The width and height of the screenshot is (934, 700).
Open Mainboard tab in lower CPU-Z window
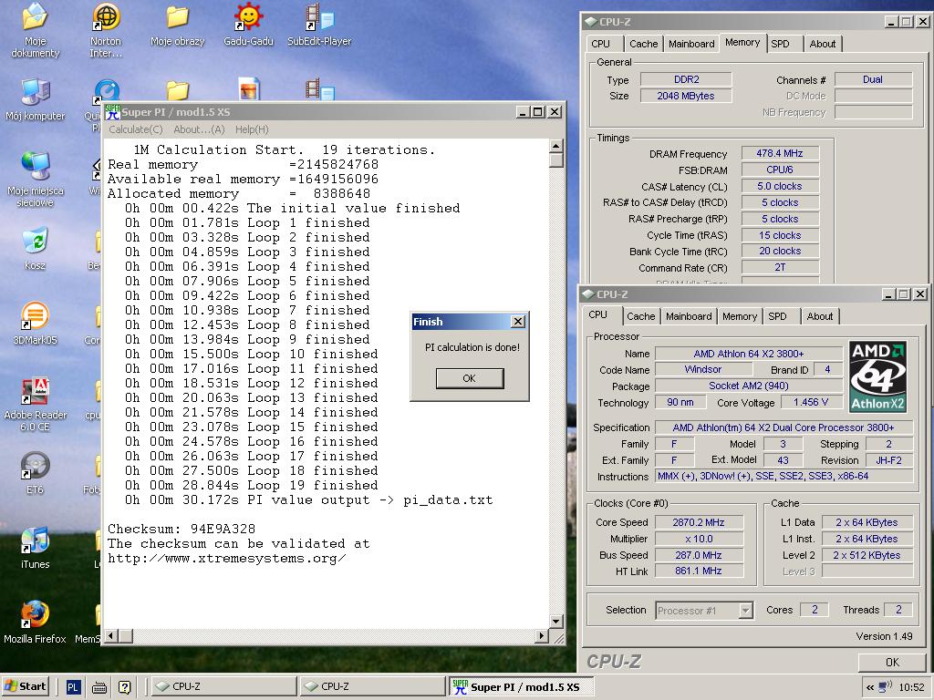click(689, 316)
